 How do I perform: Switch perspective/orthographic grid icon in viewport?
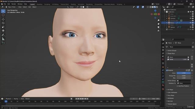click(x=158, y=31)
